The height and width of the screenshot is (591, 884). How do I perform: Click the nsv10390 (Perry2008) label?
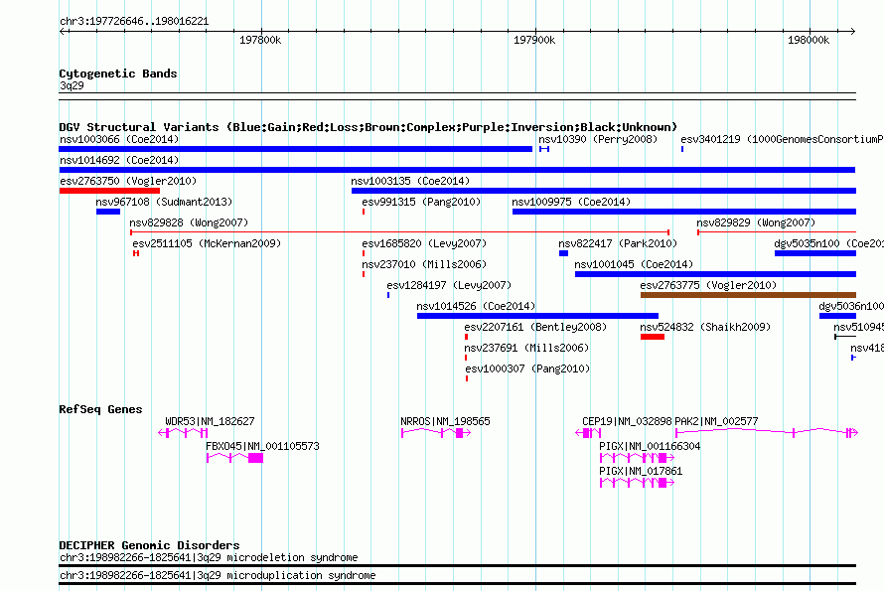tap(598, 139)
